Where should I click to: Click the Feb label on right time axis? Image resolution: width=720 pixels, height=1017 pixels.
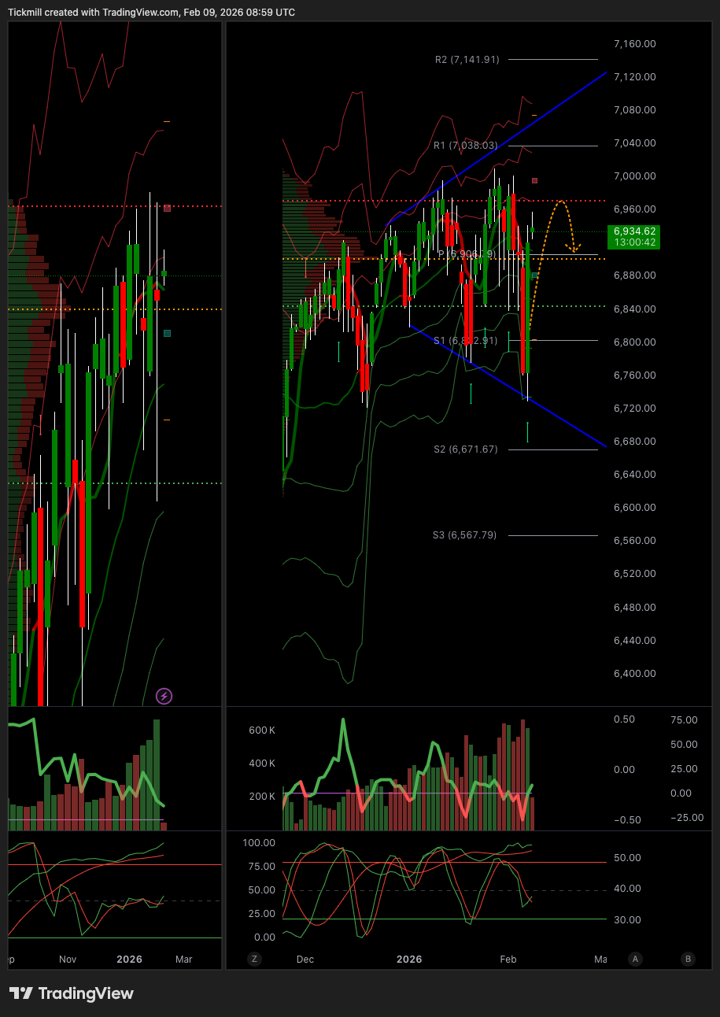click(508, 960)
